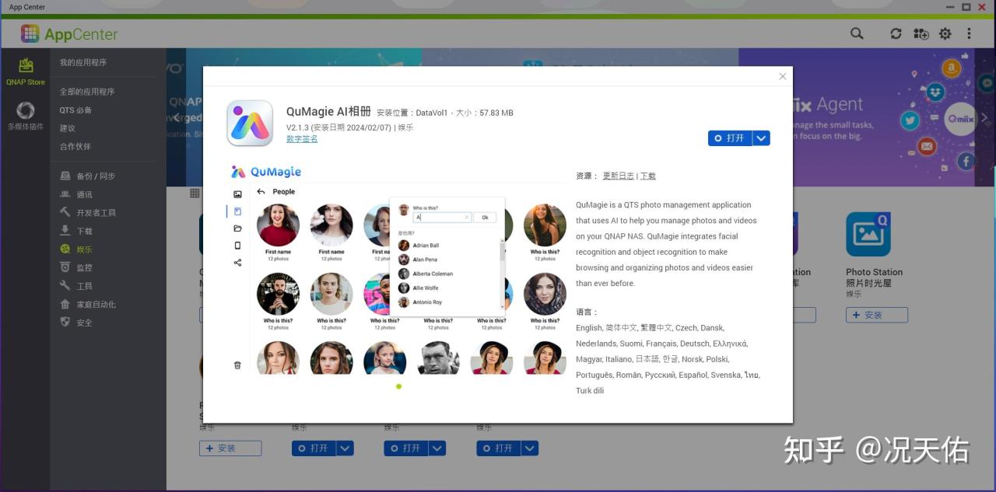Click 安装 button in bottom app row
Screen dimensions: 996x492
230,448
